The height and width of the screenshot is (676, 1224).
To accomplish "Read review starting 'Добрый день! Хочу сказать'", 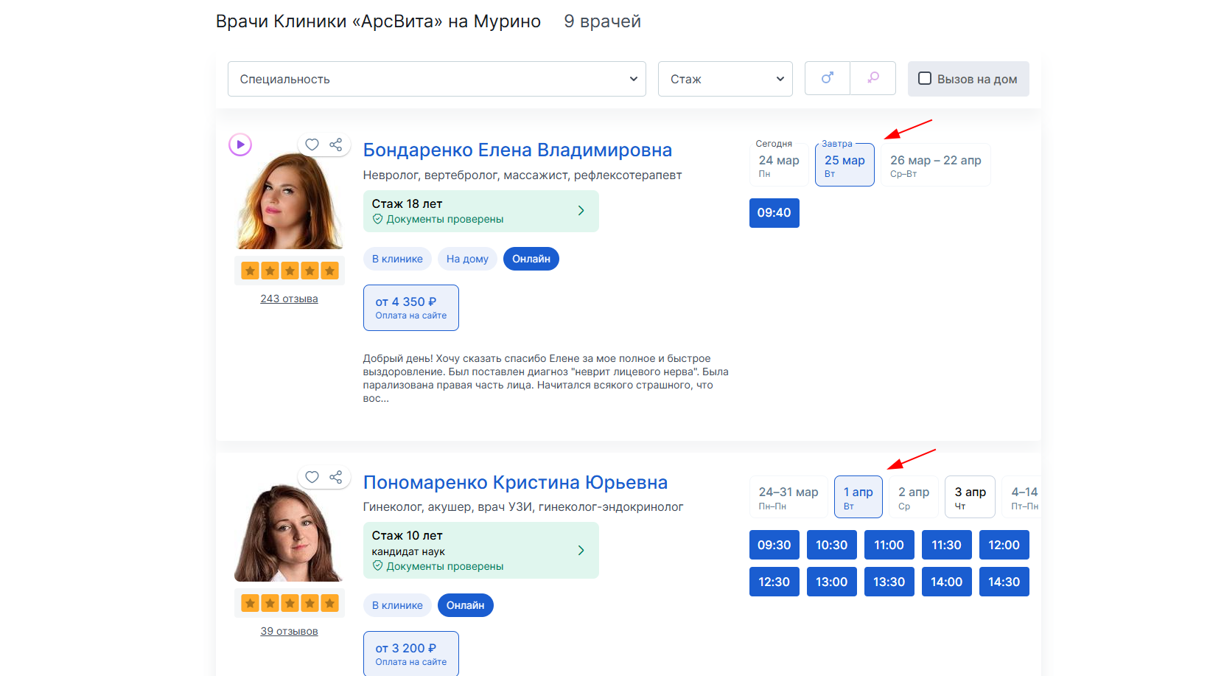I will pyautogui.click(x=545, y=378).
